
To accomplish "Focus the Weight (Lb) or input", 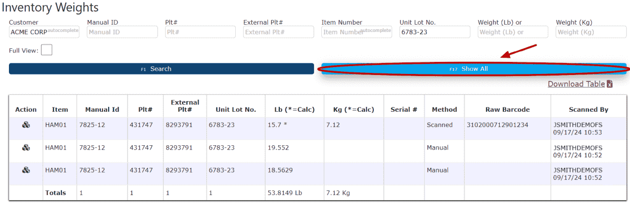I will 513,32.
